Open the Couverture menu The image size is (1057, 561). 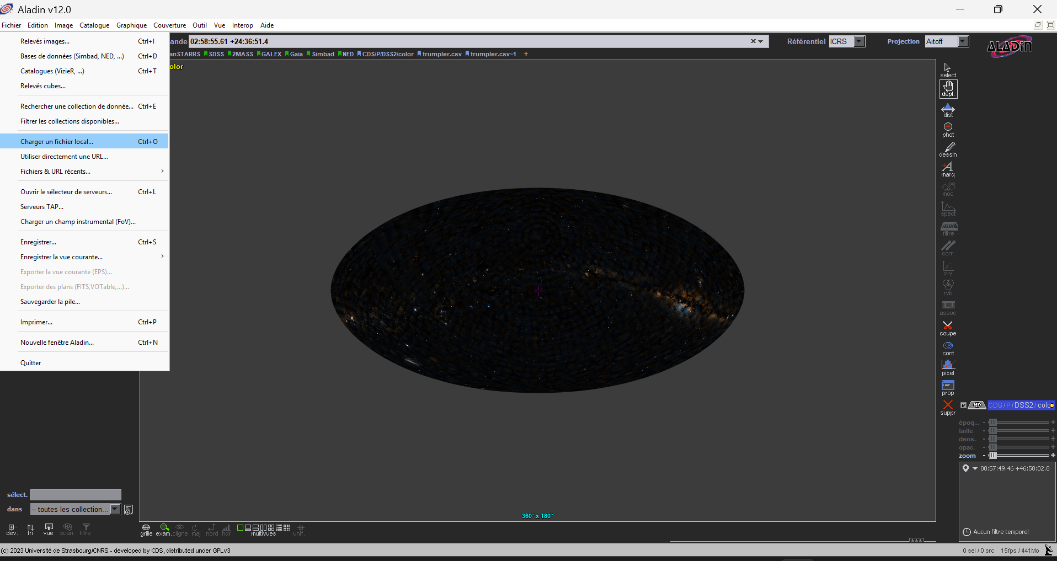pyautogui.click(x=169, y=25)
